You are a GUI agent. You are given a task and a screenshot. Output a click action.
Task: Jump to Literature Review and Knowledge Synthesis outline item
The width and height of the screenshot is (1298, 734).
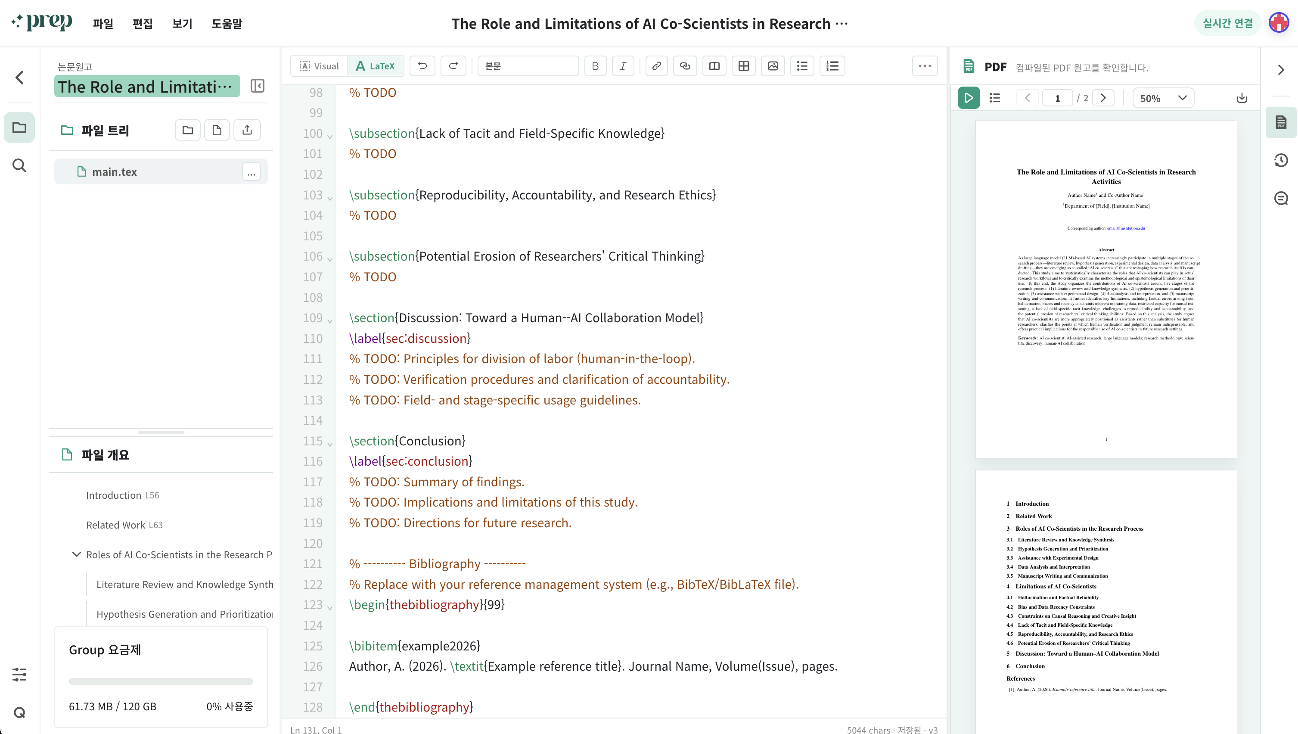click(x=184, y=584)
